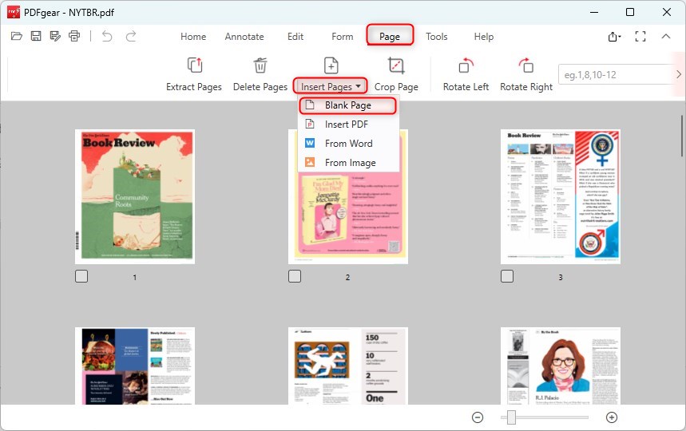The width and height of the screenshot is (686, 431).
Task: Expand toolbar overflow arrow at right
Action: (x=679, y=74)
